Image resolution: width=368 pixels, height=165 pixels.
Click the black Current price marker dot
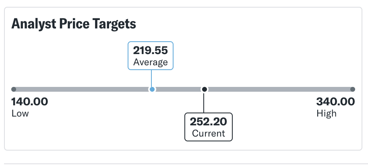coord(205,89)
